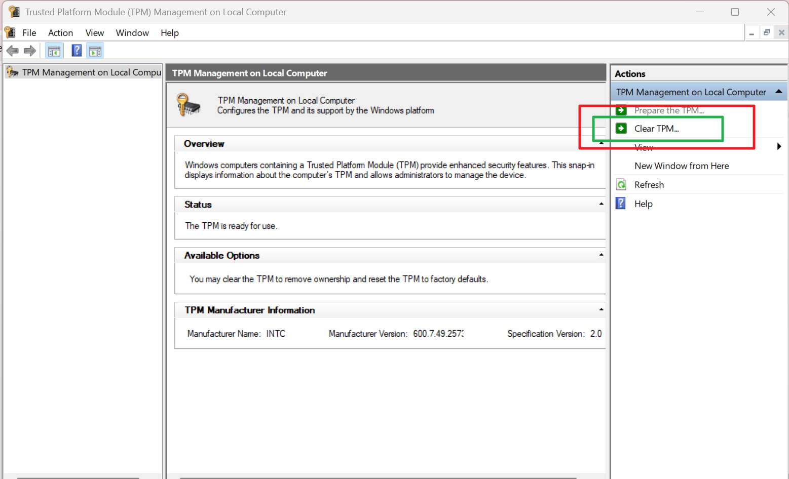The image size is (789, 479).
Task: Click the tree node TPM icon
Action: pyautogui.click(x=13, y=72)
